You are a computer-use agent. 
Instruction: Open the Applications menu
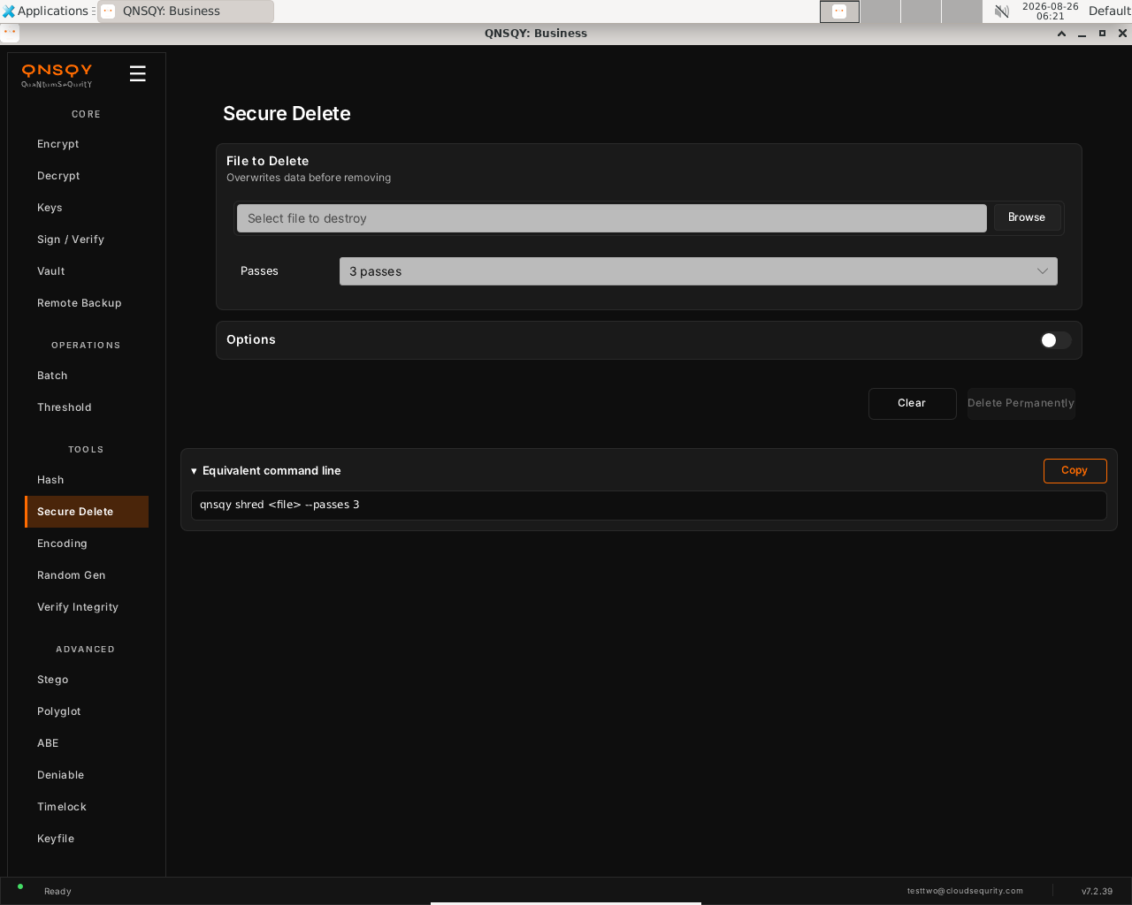[x=46, y=11]
